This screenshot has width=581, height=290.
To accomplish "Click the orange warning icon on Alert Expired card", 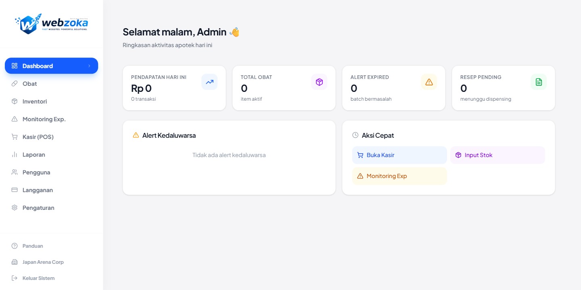I will tap(429, 82).
